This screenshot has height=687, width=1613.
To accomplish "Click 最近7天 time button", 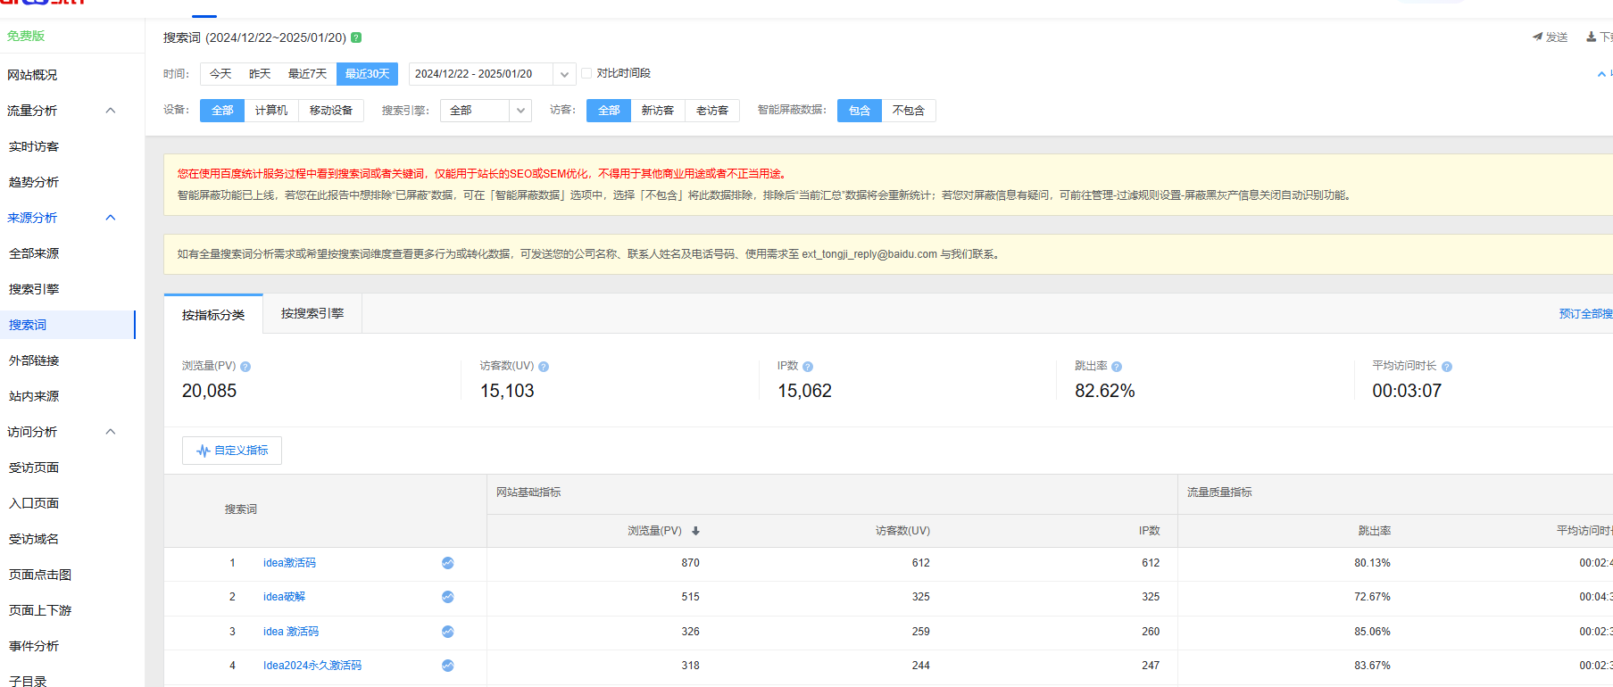I will (x=308, y=74).
